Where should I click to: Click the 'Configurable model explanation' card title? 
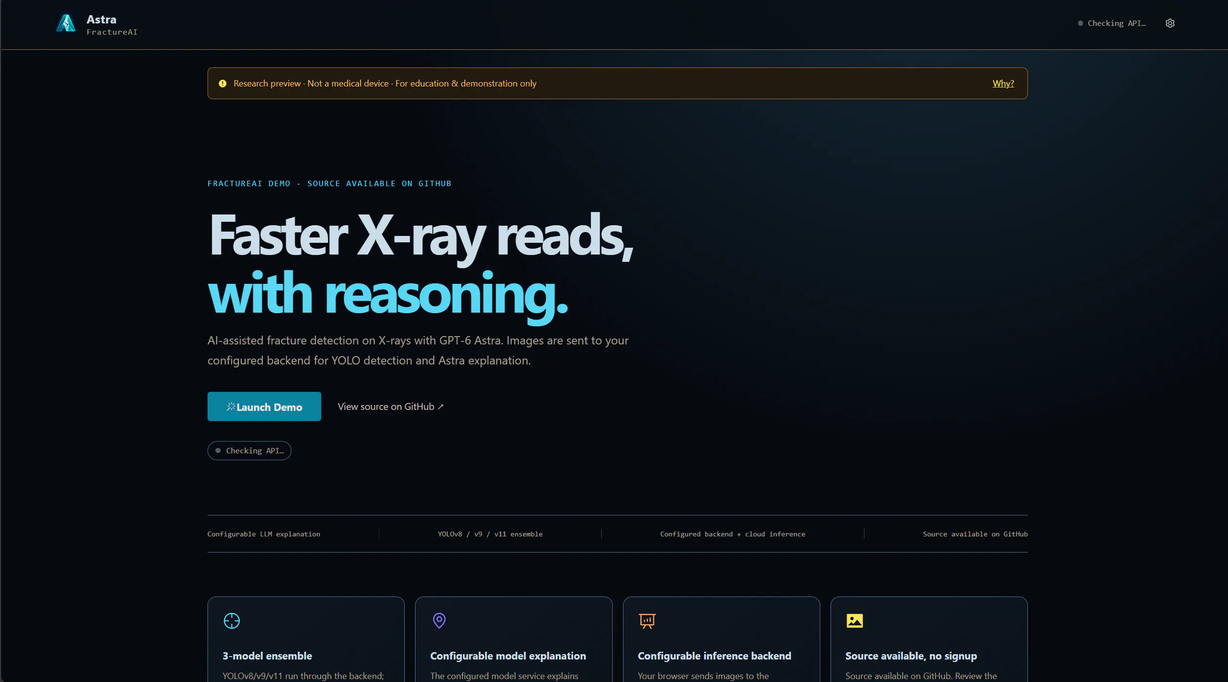pos(508,656)
